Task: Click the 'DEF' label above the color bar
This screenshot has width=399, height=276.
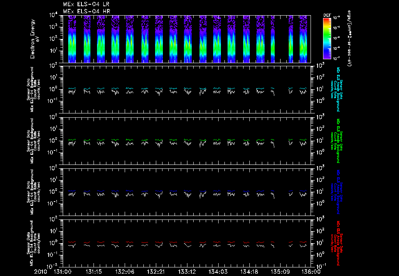Action: point(327,15)
